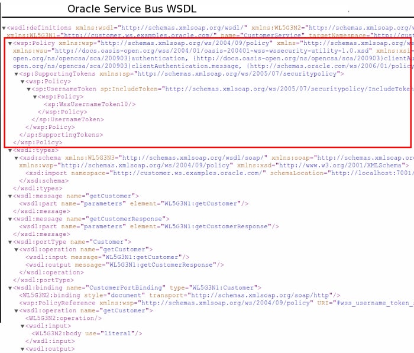Click wsdl:output message WL5G3N1:getCustomerResponse line
This screenshot has height=353, width=414.
click(125, 265)
